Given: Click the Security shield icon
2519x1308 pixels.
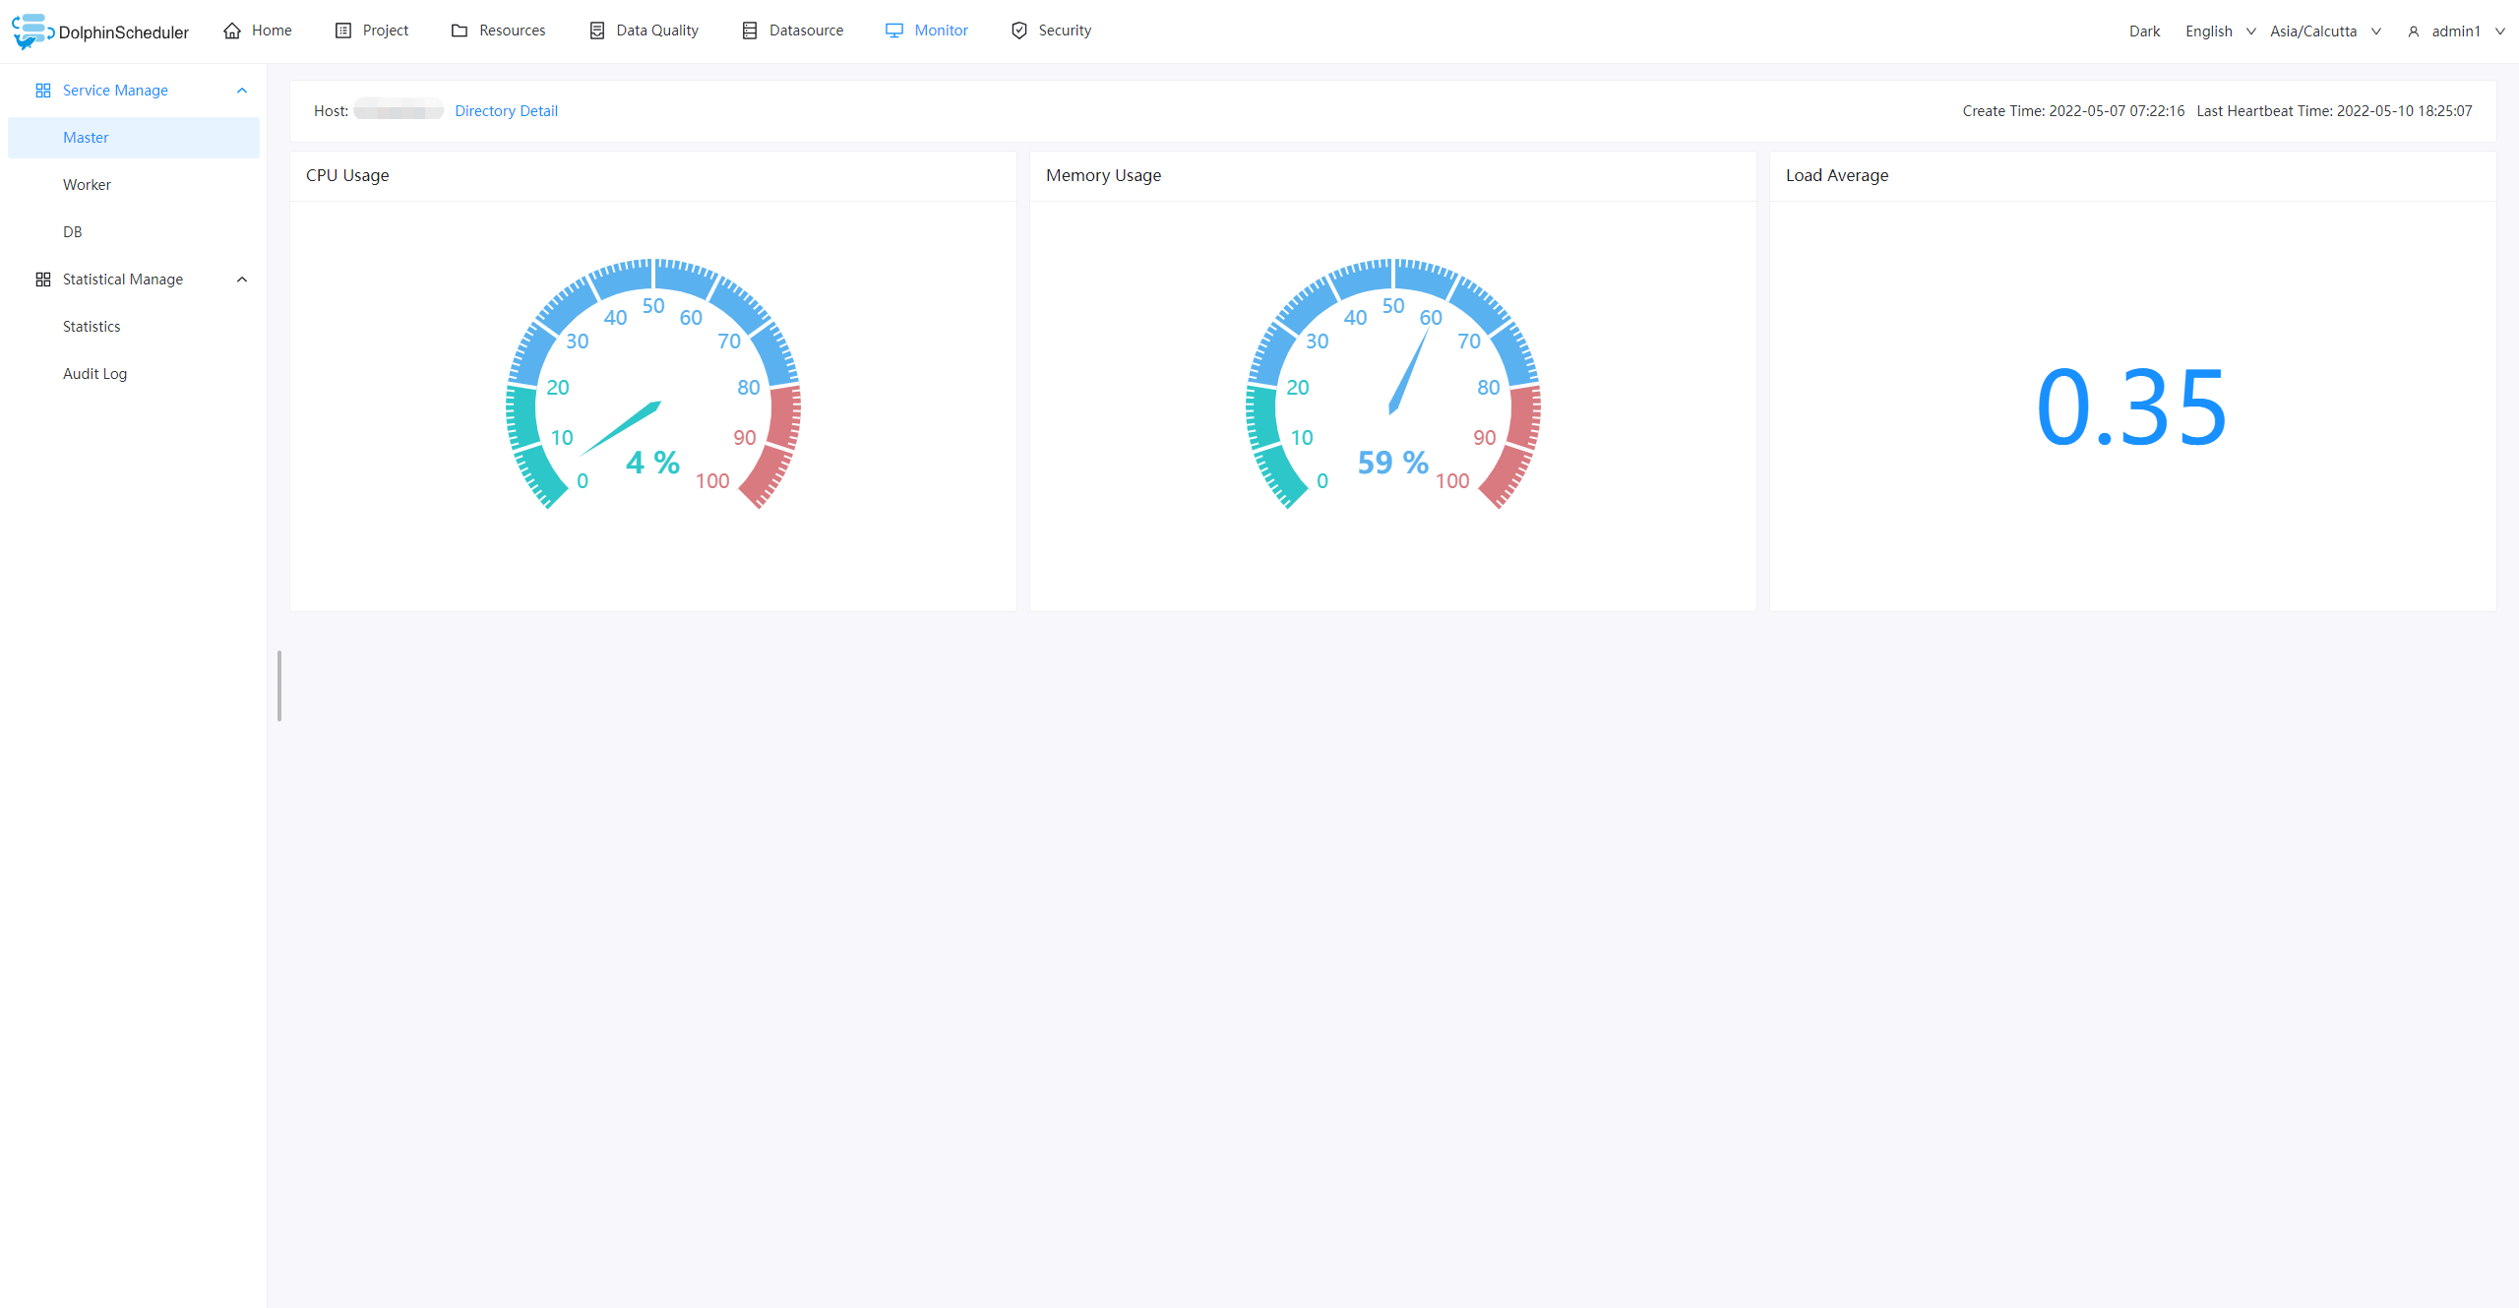Looking at the screenshot, I should pos(1019,31).
